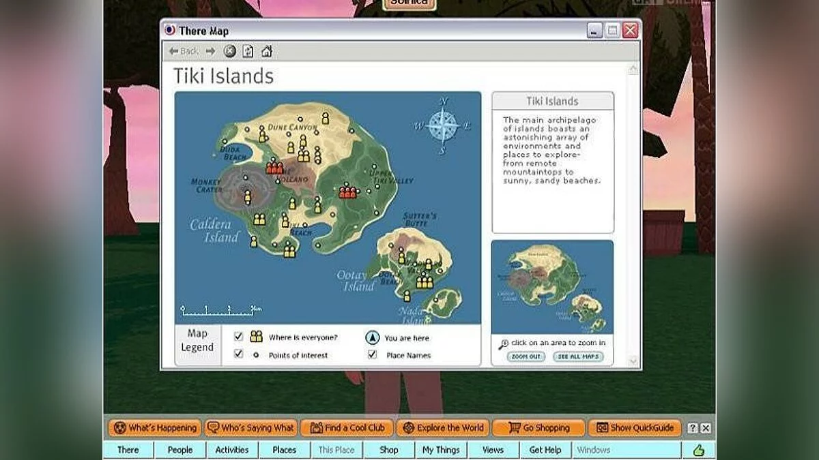The height and width of the screenshot is (460, 819).
Task: Stop loading with the round X icon
Action: coord(230,51)
